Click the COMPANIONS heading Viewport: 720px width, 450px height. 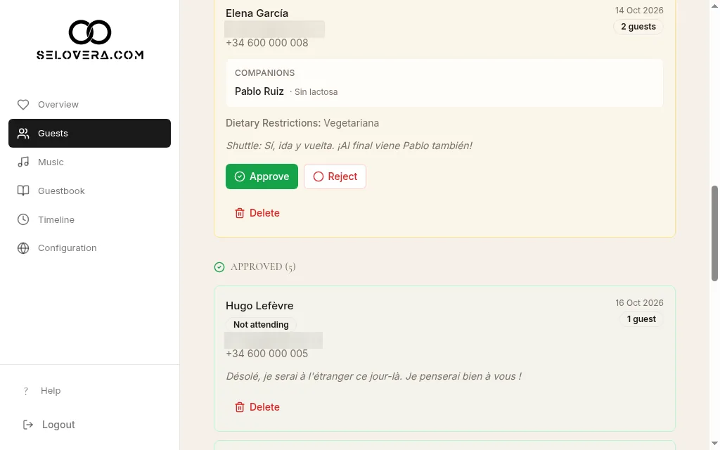point(264,73)
